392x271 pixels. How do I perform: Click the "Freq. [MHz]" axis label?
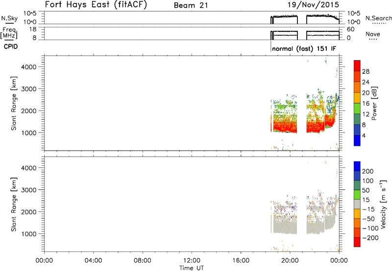[9, 33]
